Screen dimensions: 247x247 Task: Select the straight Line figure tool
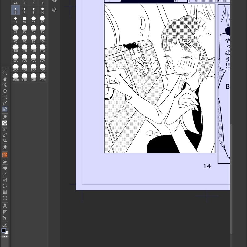[x=5, y=174]
